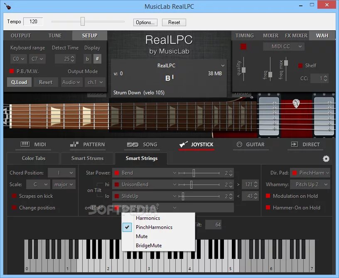The image size is (339, 278).
Task: Toggle the UnisonBend indicator
Action: [x=117, y=185]
